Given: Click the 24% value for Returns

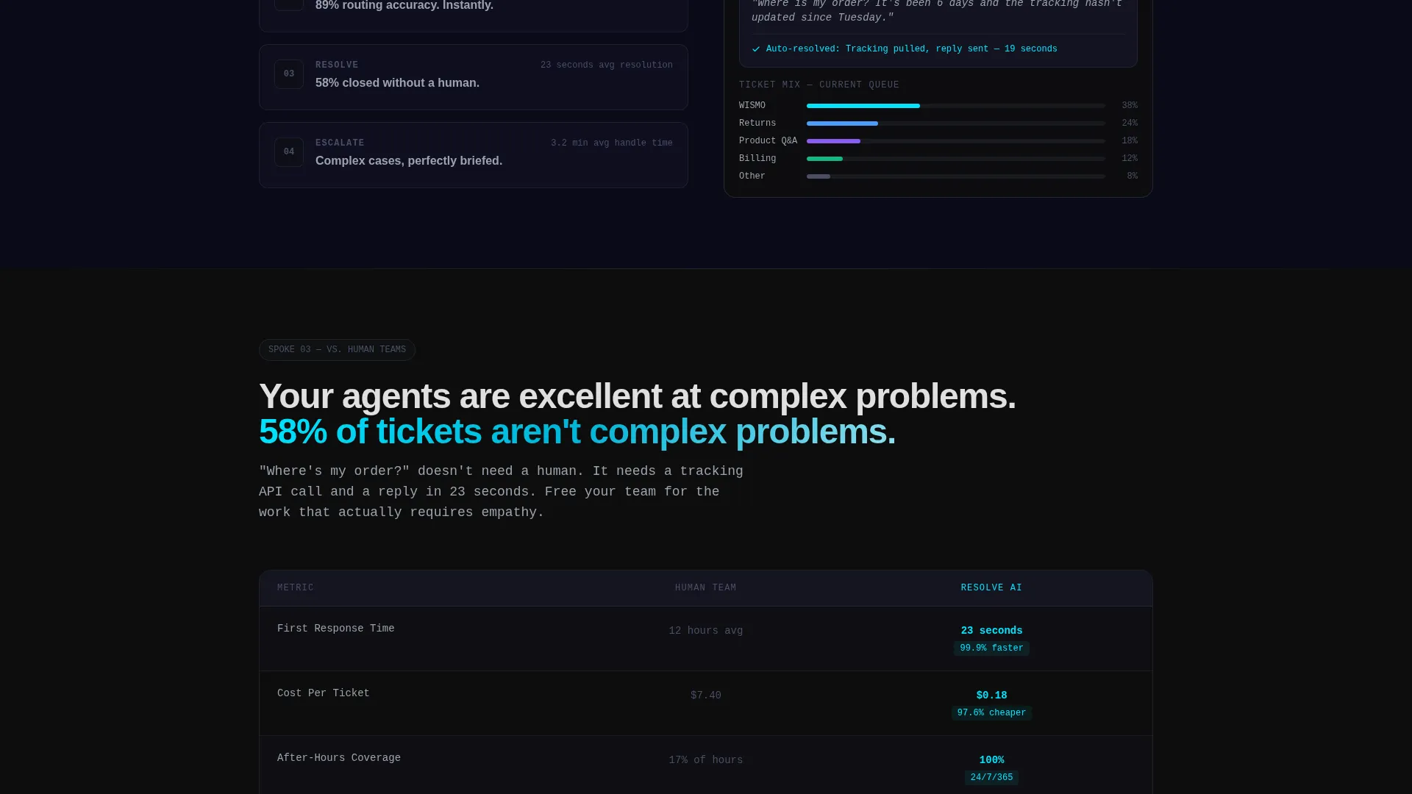Looking at the screenshot, I should [x=1130, y=124].
